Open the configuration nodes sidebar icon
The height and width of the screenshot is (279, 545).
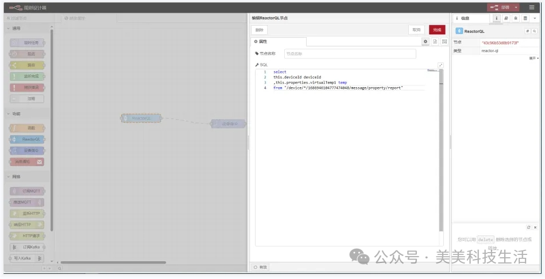pos(525,18)
